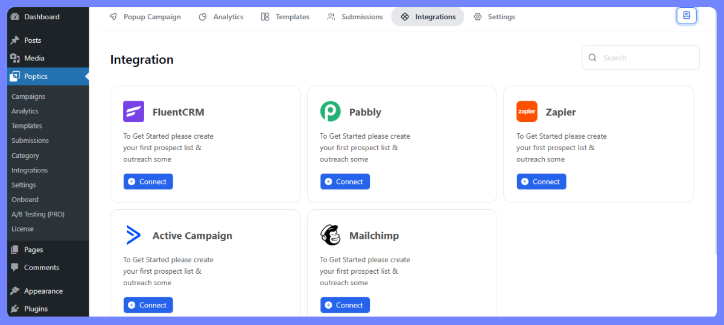724x325 pixels.
Task: Connect the Zapier integration
Action: tap(542, 181)
